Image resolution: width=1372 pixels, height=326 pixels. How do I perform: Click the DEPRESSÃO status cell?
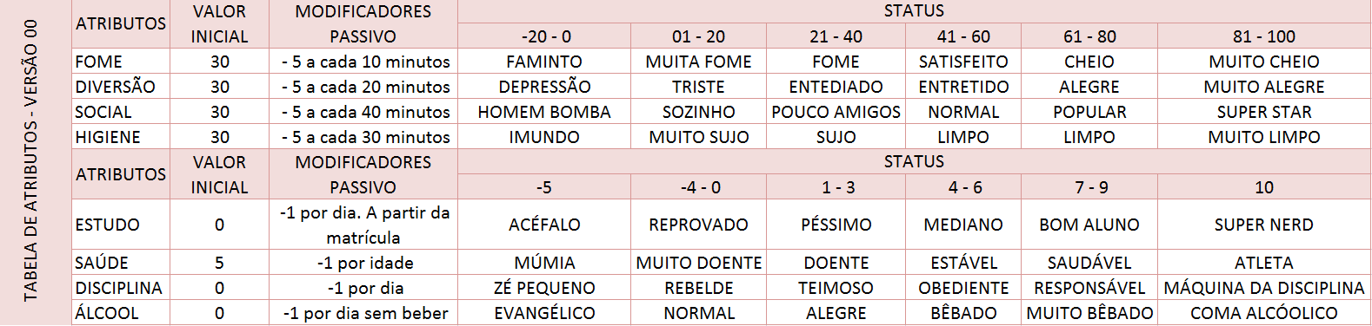tap(544, 87)
